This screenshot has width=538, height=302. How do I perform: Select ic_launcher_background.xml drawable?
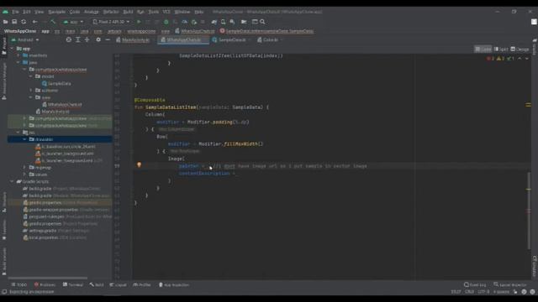[65, 154]
